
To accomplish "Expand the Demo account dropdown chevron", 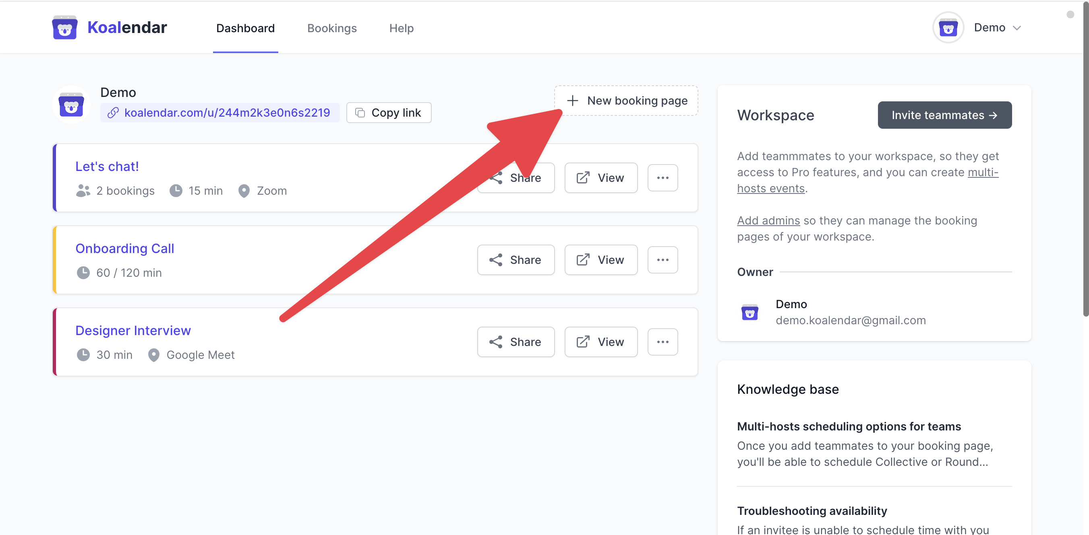I will tap(1017, 28).
